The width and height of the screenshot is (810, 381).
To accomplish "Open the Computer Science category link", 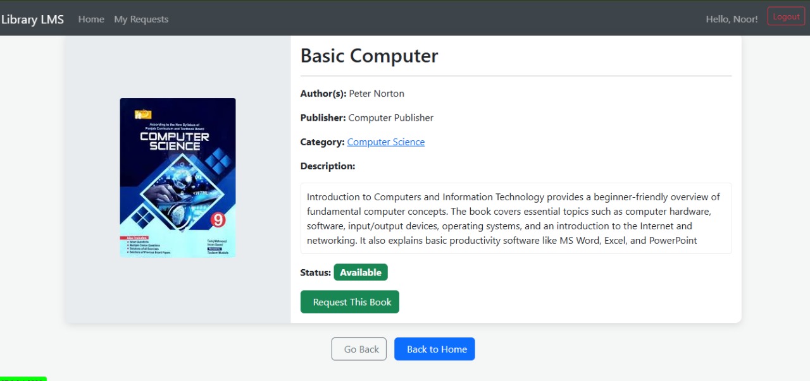I will click(386, 142).
